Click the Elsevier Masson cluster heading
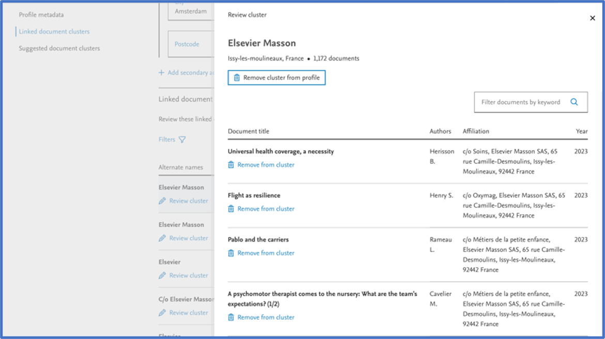 point(261,43)
